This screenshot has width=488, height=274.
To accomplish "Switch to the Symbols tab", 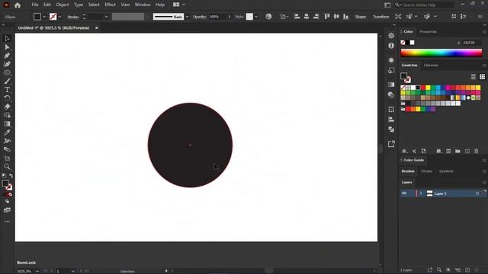I will click(446, 171).
